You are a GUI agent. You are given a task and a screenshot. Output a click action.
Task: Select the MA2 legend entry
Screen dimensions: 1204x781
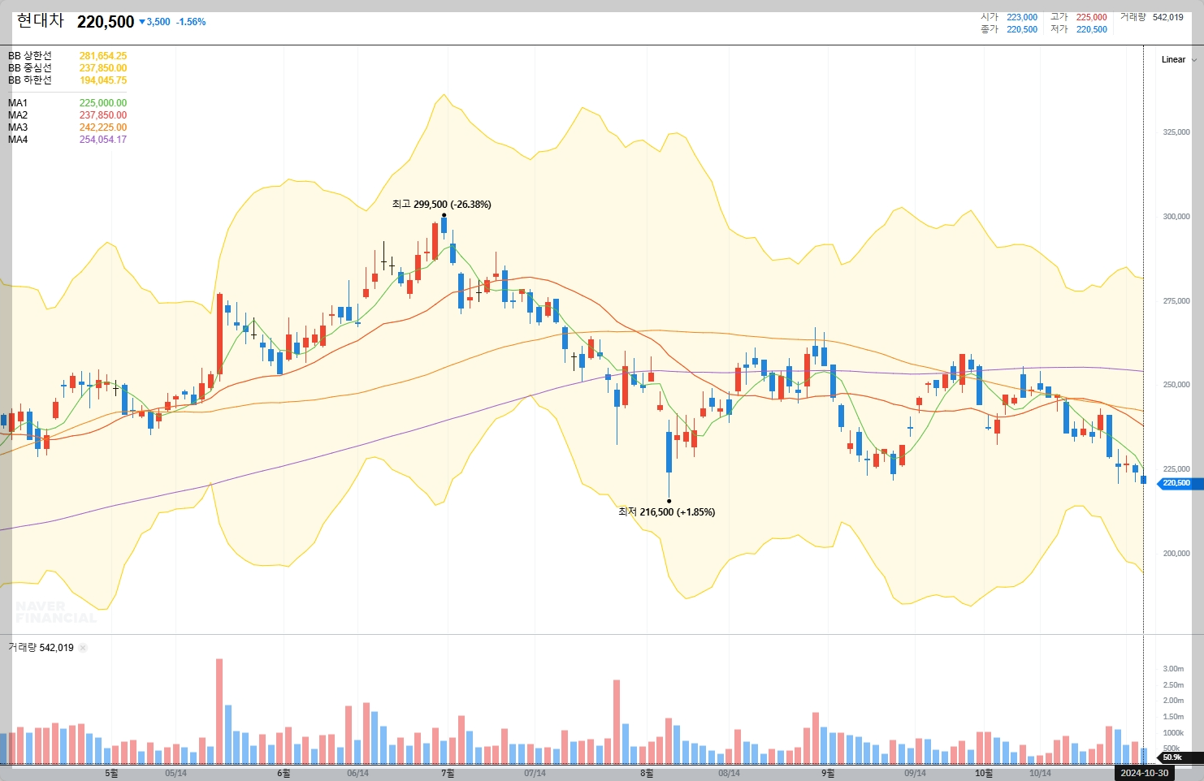18,115
